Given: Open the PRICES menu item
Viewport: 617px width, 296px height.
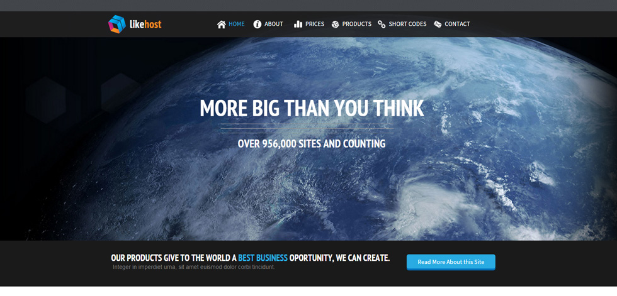Looking at the screenshot, I should point(315,24).
